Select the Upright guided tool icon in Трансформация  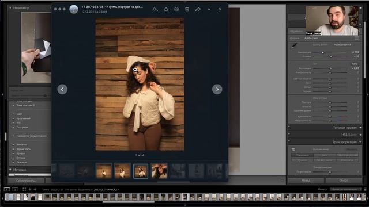293,149
